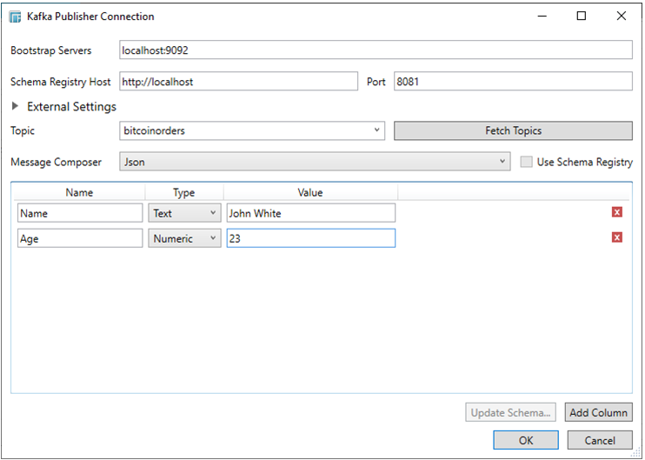The width and height of the screenshot is (645, 460).
Task: Enable the Use Schema Registry checkbox
Action: tap(526, 162)
